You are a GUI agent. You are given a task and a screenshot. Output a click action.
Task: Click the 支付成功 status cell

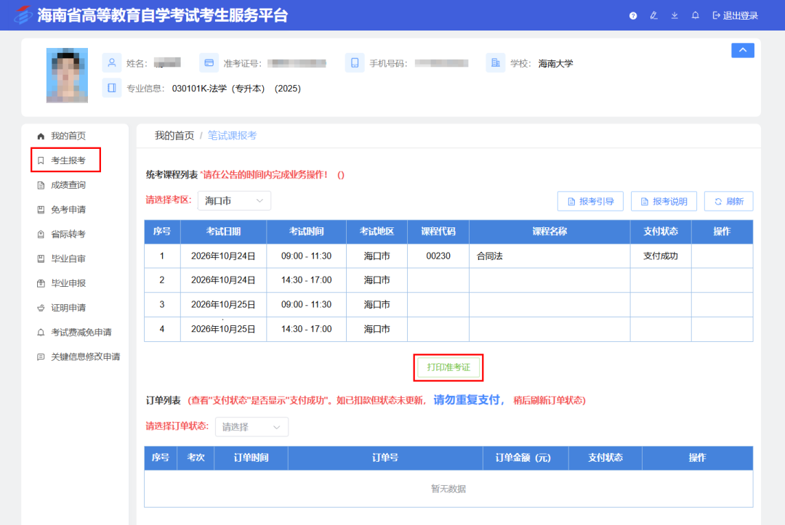click(x=660, y=256)
